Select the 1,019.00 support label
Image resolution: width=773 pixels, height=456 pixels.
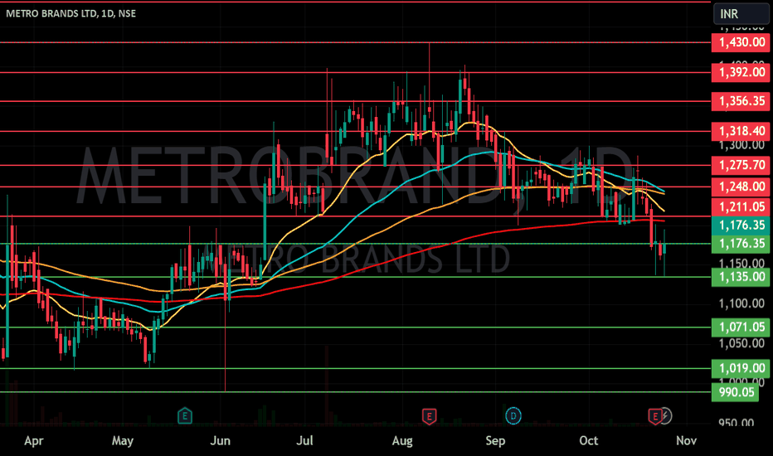[741, 368]
